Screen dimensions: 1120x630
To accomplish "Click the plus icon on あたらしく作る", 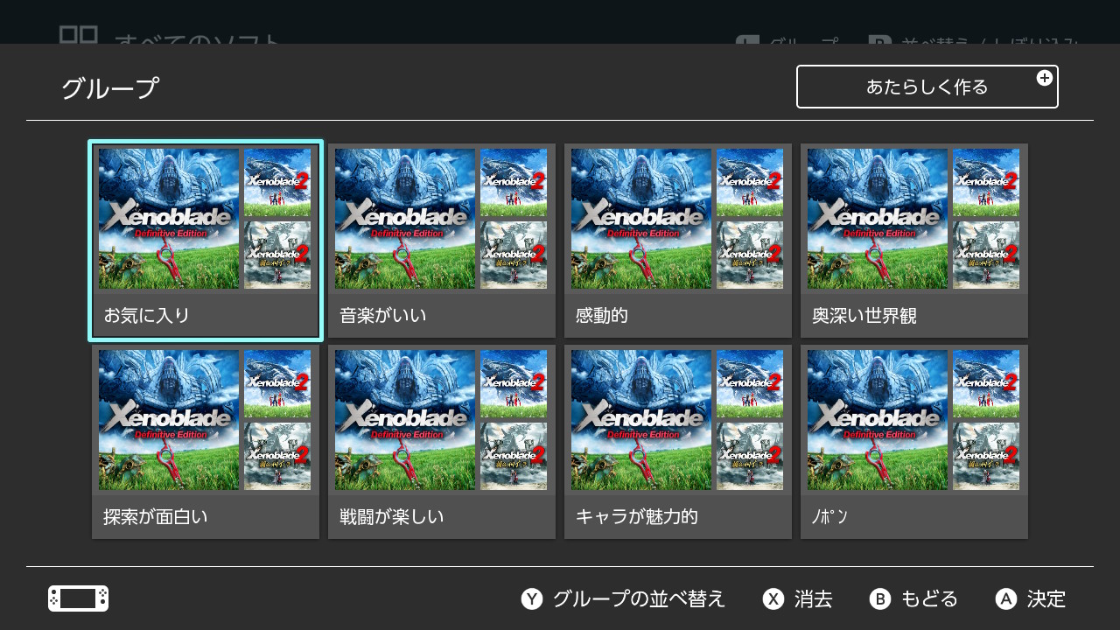I will coord(1044,78).
